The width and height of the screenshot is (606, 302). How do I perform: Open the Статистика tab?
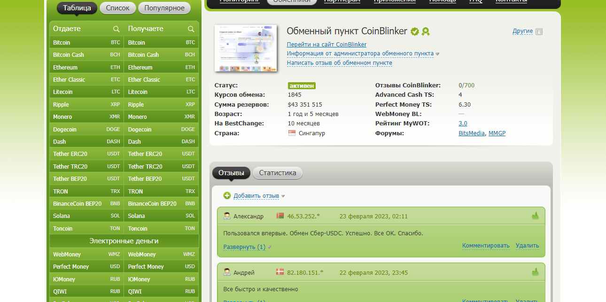278,173
